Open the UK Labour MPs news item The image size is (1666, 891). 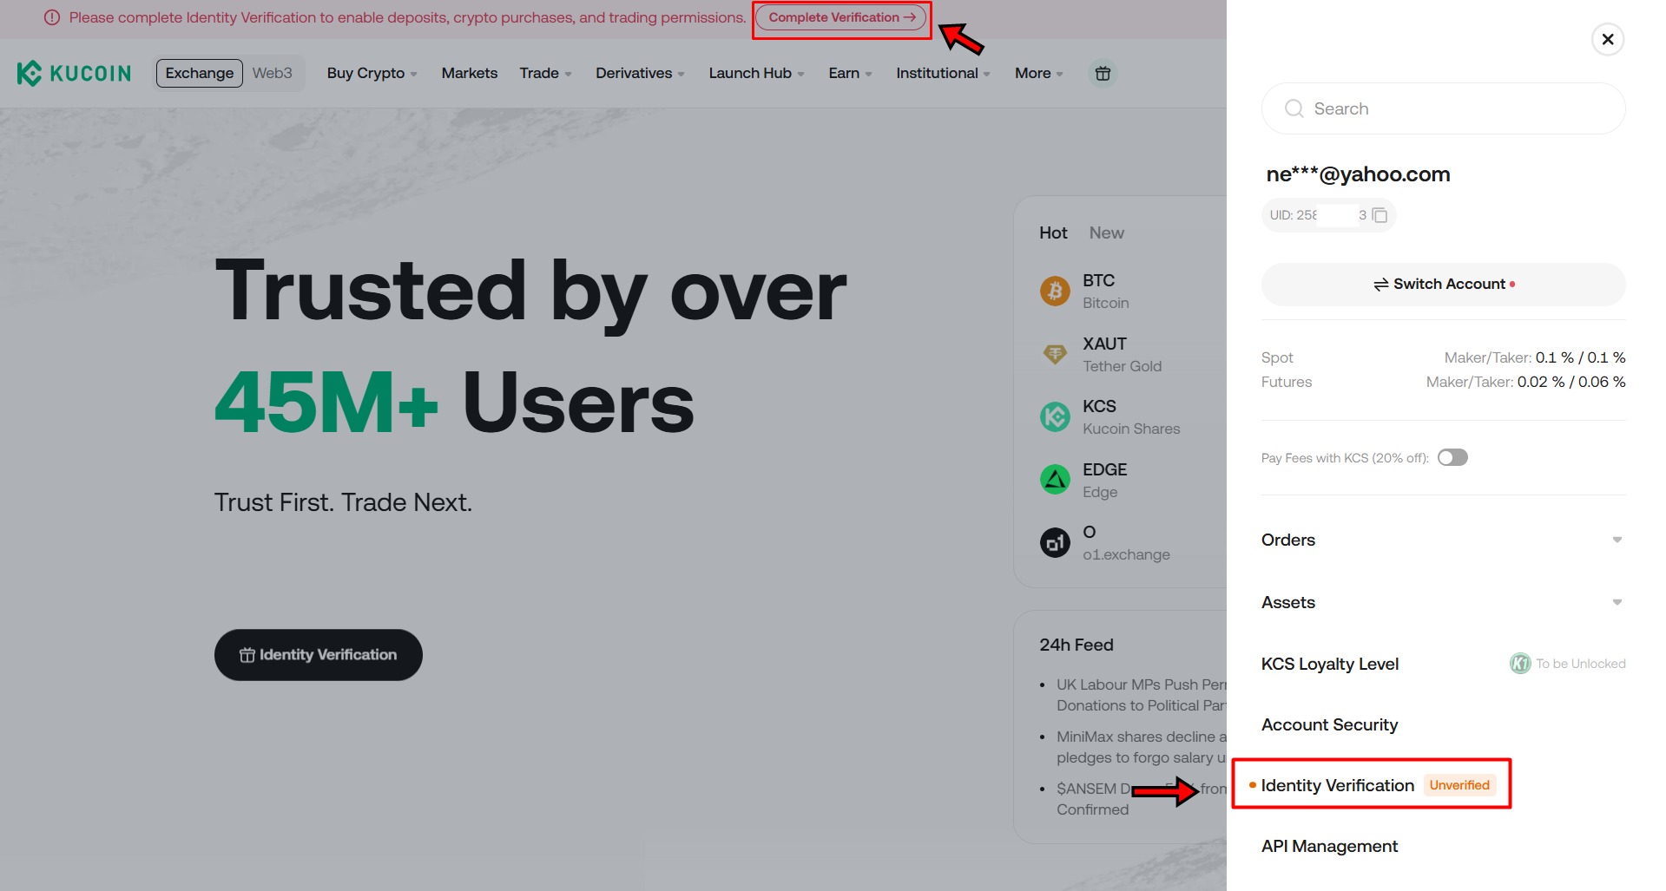click(1141, 695)
